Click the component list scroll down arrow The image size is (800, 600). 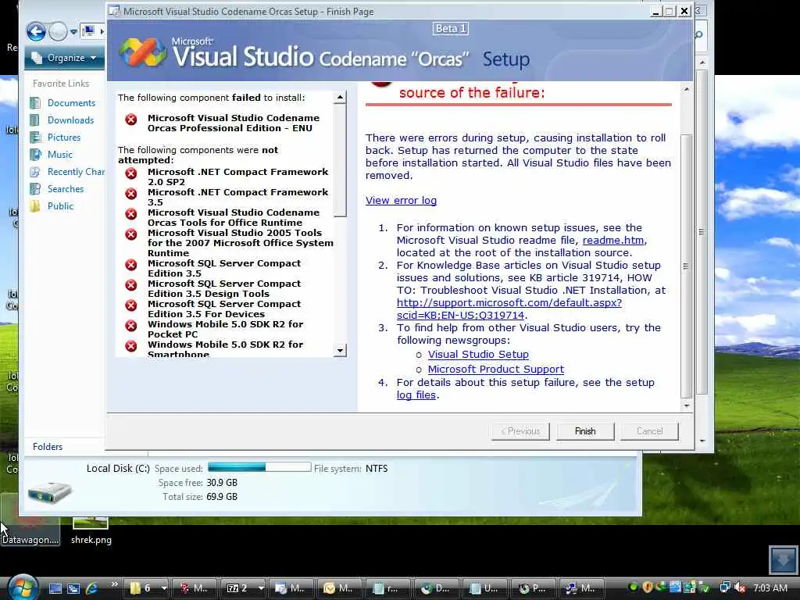340,351
